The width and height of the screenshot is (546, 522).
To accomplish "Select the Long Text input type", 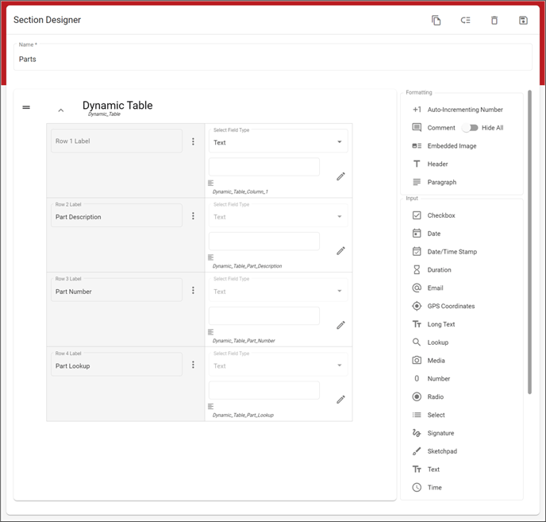I will 433,324.
